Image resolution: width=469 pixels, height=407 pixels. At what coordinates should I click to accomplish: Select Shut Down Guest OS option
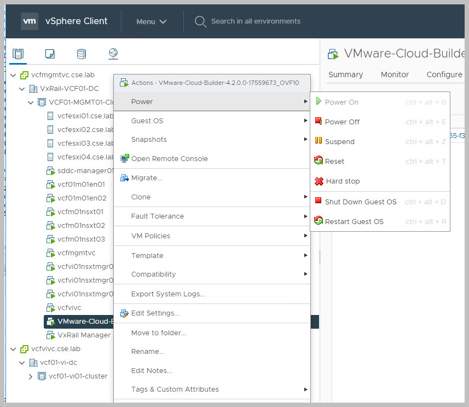point(360,202)
